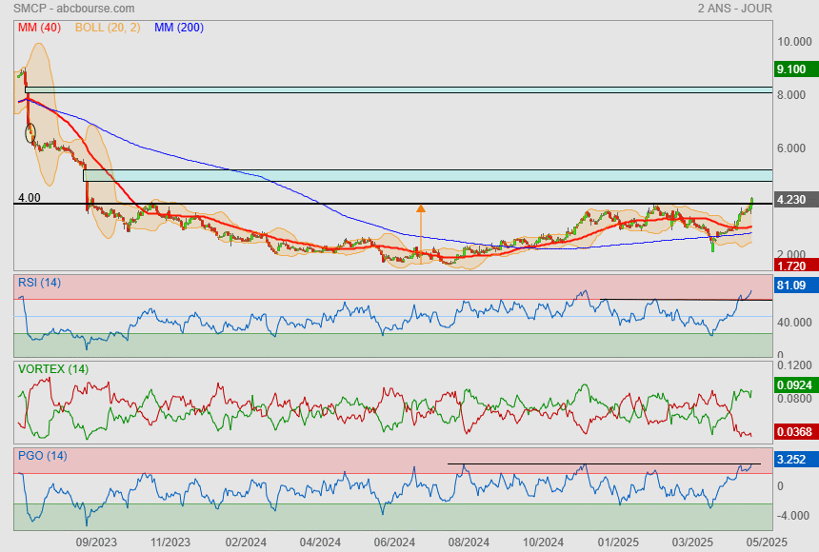This screenshot has height=552, width=819.
Task: Click the 40.000 RSI axis label
Action: point(794,323)
